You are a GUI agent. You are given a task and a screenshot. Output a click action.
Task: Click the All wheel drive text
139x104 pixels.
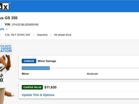[x=63, y=35]
